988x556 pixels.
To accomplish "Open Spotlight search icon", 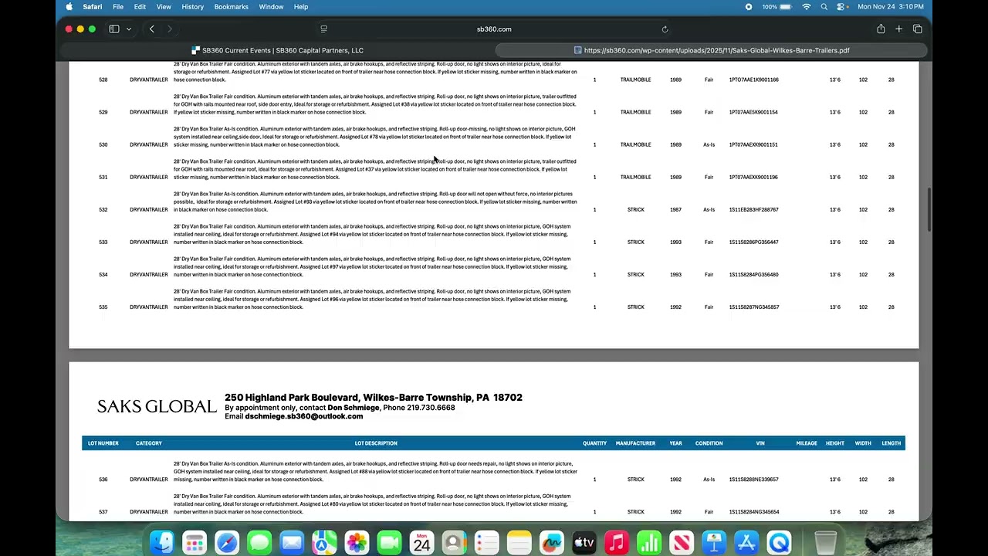I will pos(824,7).
